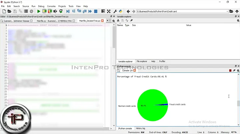
Task: Open the Help menu
Action: 86,6
